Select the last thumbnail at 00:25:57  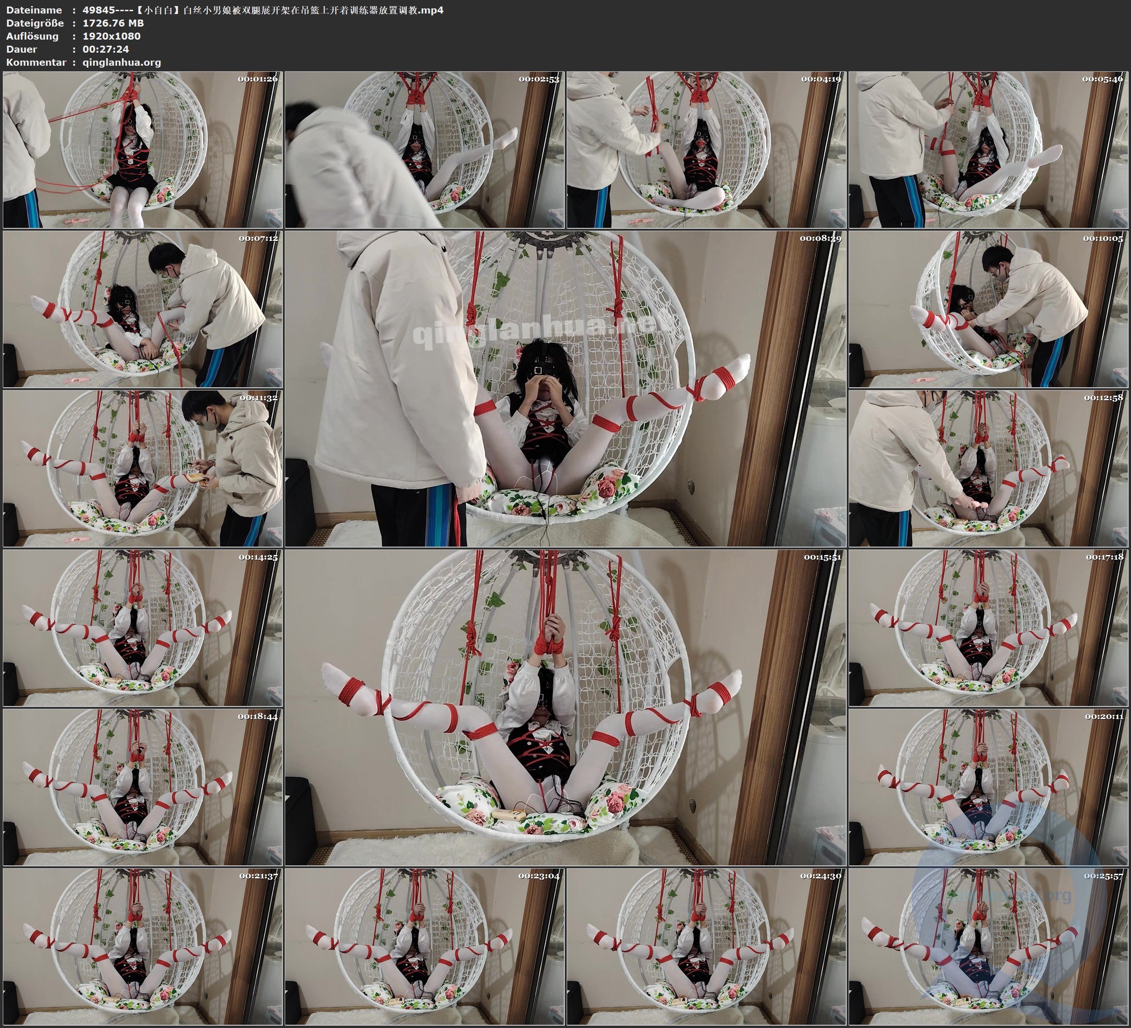988,946
